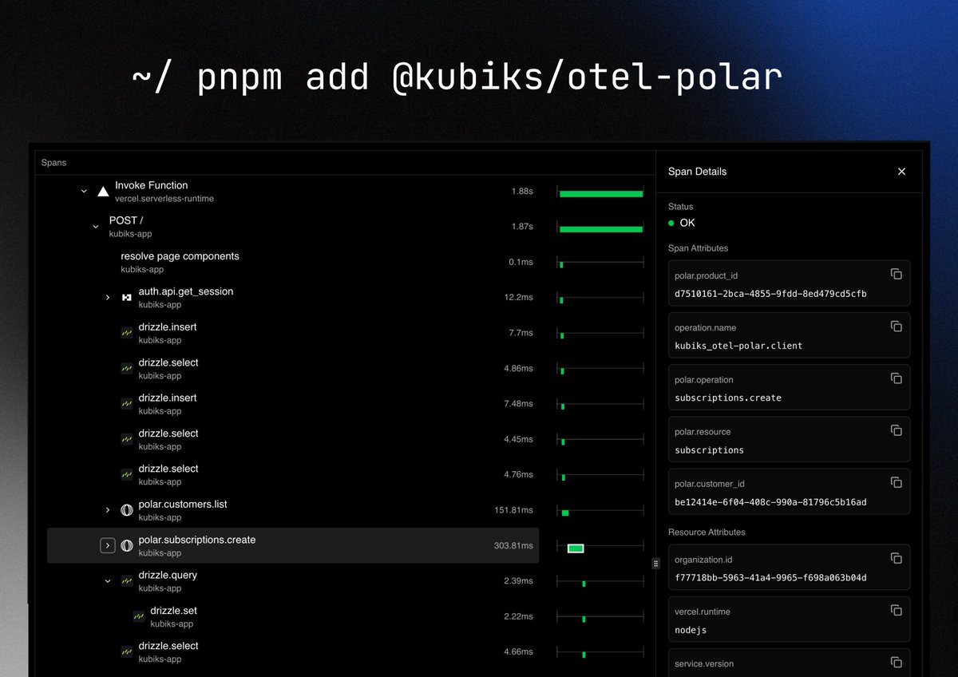Click the Spans panel header
This screenshot has height=677, width=958.
[x=53, y=163]
